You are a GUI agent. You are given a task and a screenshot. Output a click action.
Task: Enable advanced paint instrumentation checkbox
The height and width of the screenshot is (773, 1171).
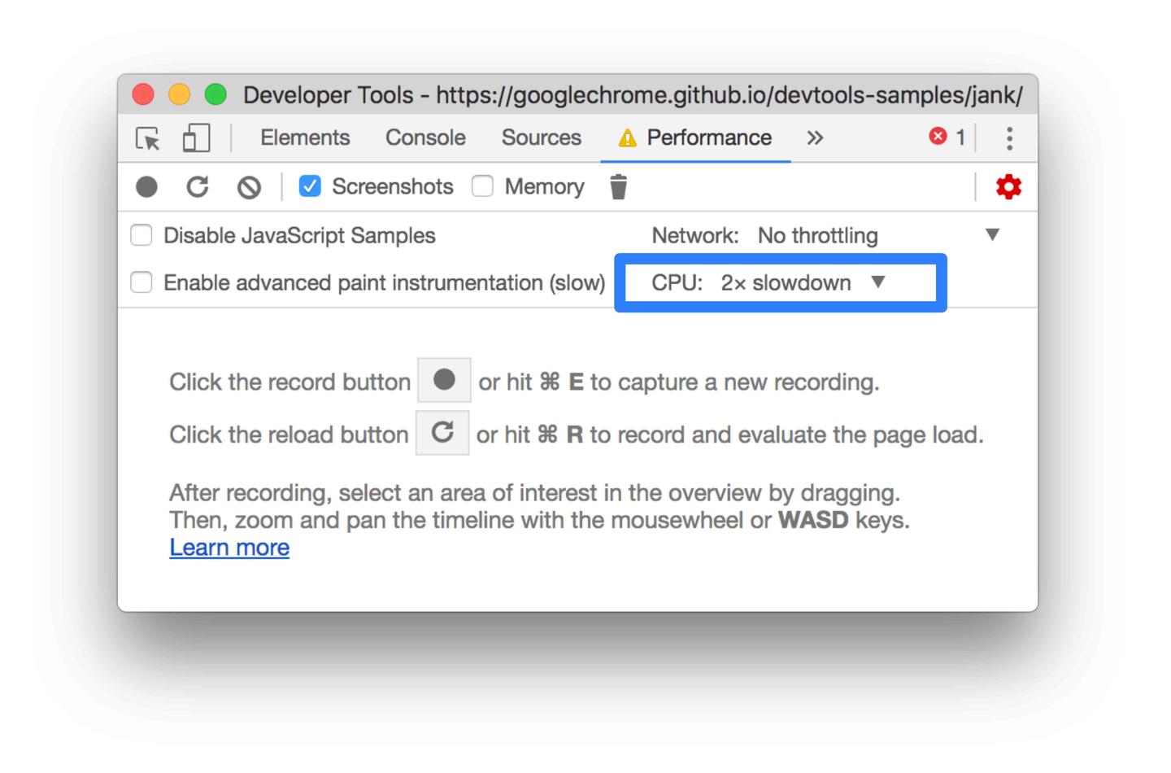[x=141, y=282]
